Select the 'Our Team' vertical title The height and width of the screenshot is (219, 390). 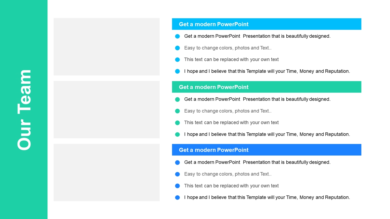click(x=24, y=110)
